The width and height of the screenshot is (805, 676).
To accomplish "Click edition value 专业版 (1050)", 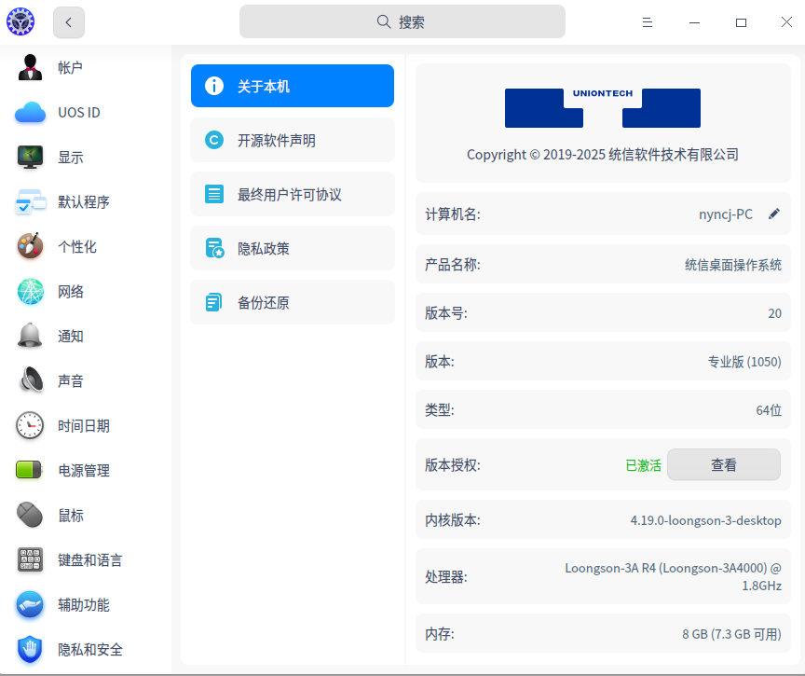I will [744, 362].
